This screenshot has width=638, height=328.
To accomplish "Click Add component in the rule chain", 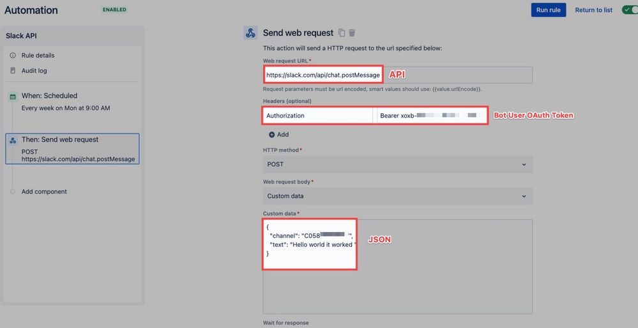I will point(44,192).
